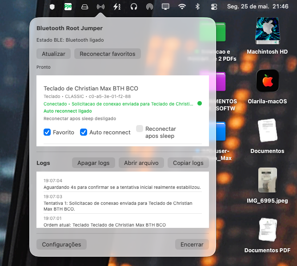Select the 'Ordem atual' log entry
Screen dimensions: 297x266
tap(123, 222)
